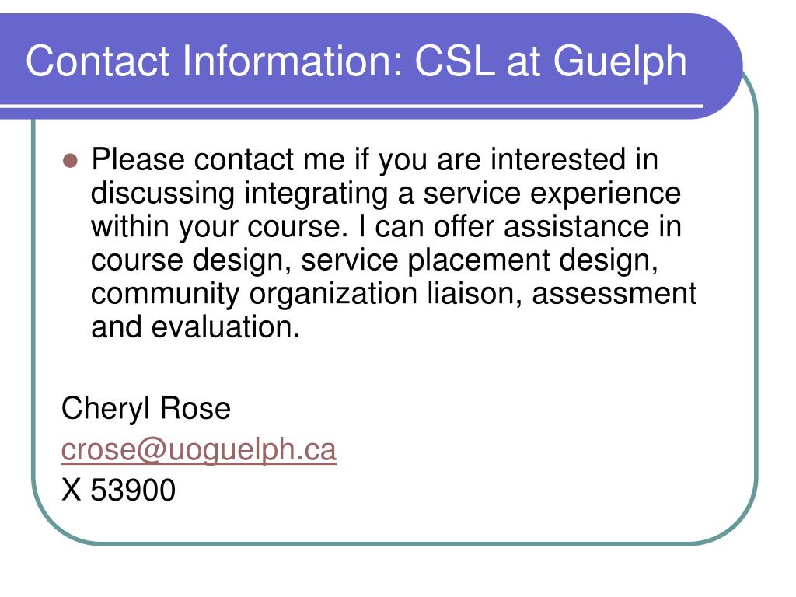The width and height of the screenshot is (796, 597).
Task: Select the text and evaluation
Action: [x=195, y=327]
